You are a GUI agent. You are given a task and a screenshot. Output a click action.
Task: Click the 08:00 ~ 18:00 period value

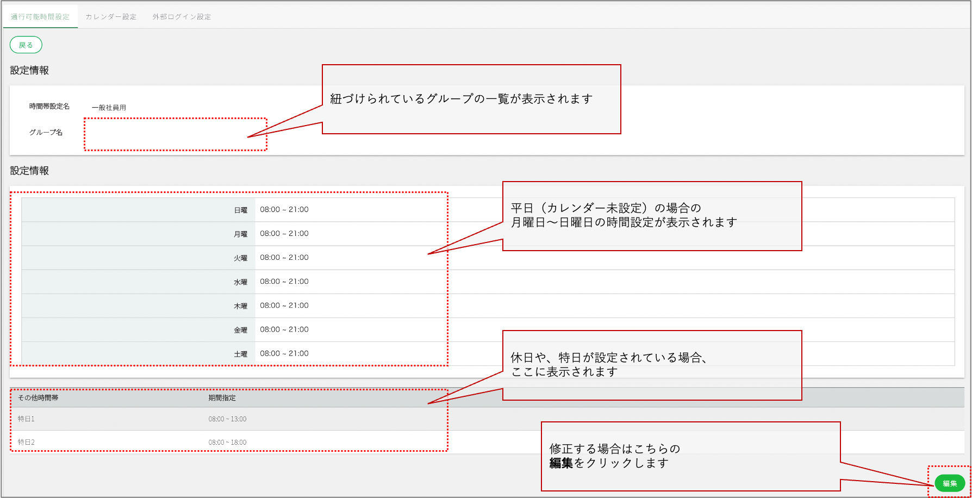tap(227, 443)
